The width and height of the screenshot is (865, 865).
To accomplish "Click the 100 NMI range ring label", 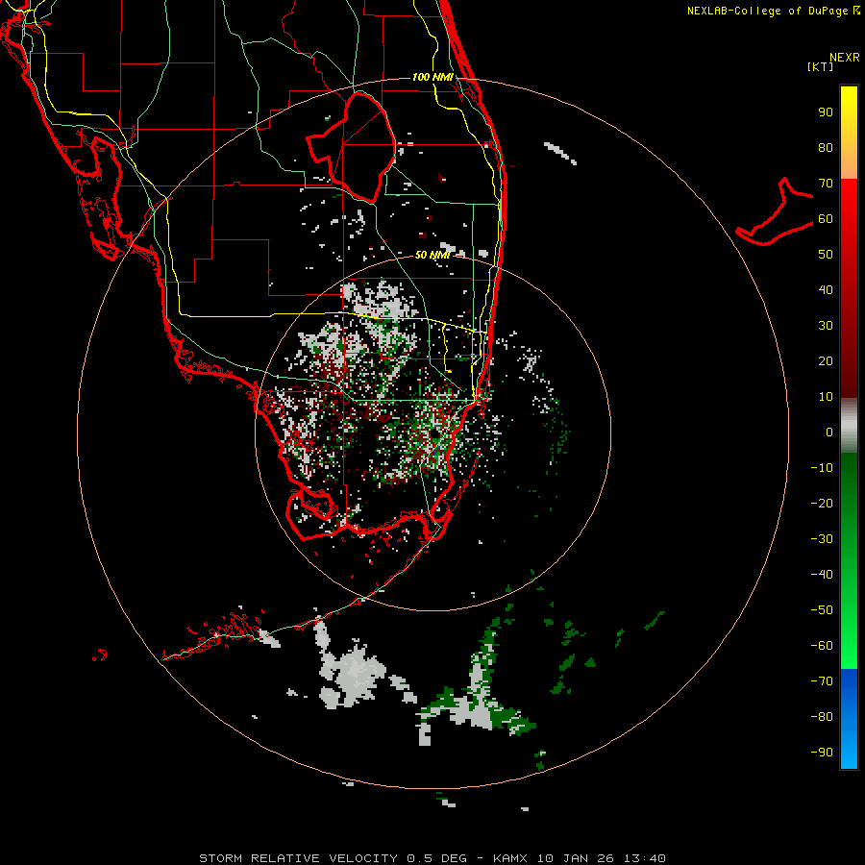I will (432, 77).
